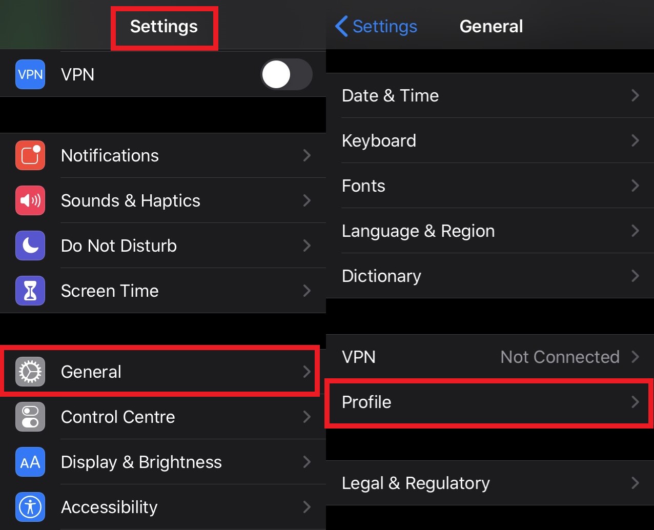654x530 pixels.
Task: Tap the Sounds & Haptics speaker icon
Action: click(x=30, y=200)
